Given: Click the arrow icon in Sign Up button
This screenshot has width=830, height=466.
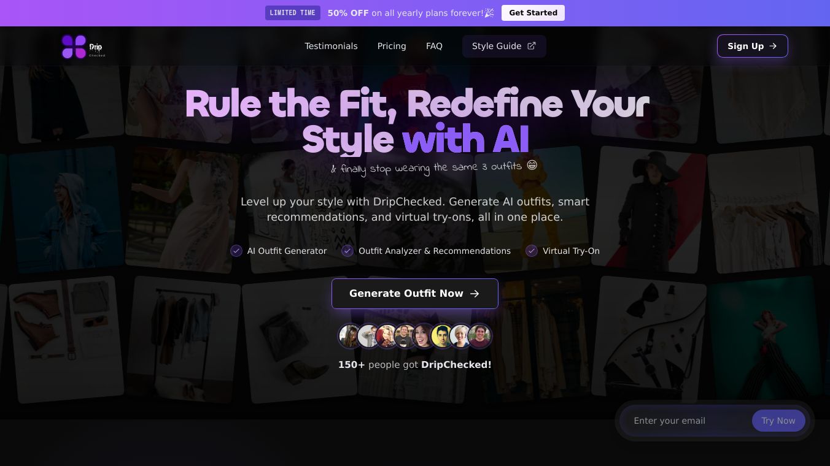Looking at the screenshot, I should [x=773, y=46].
